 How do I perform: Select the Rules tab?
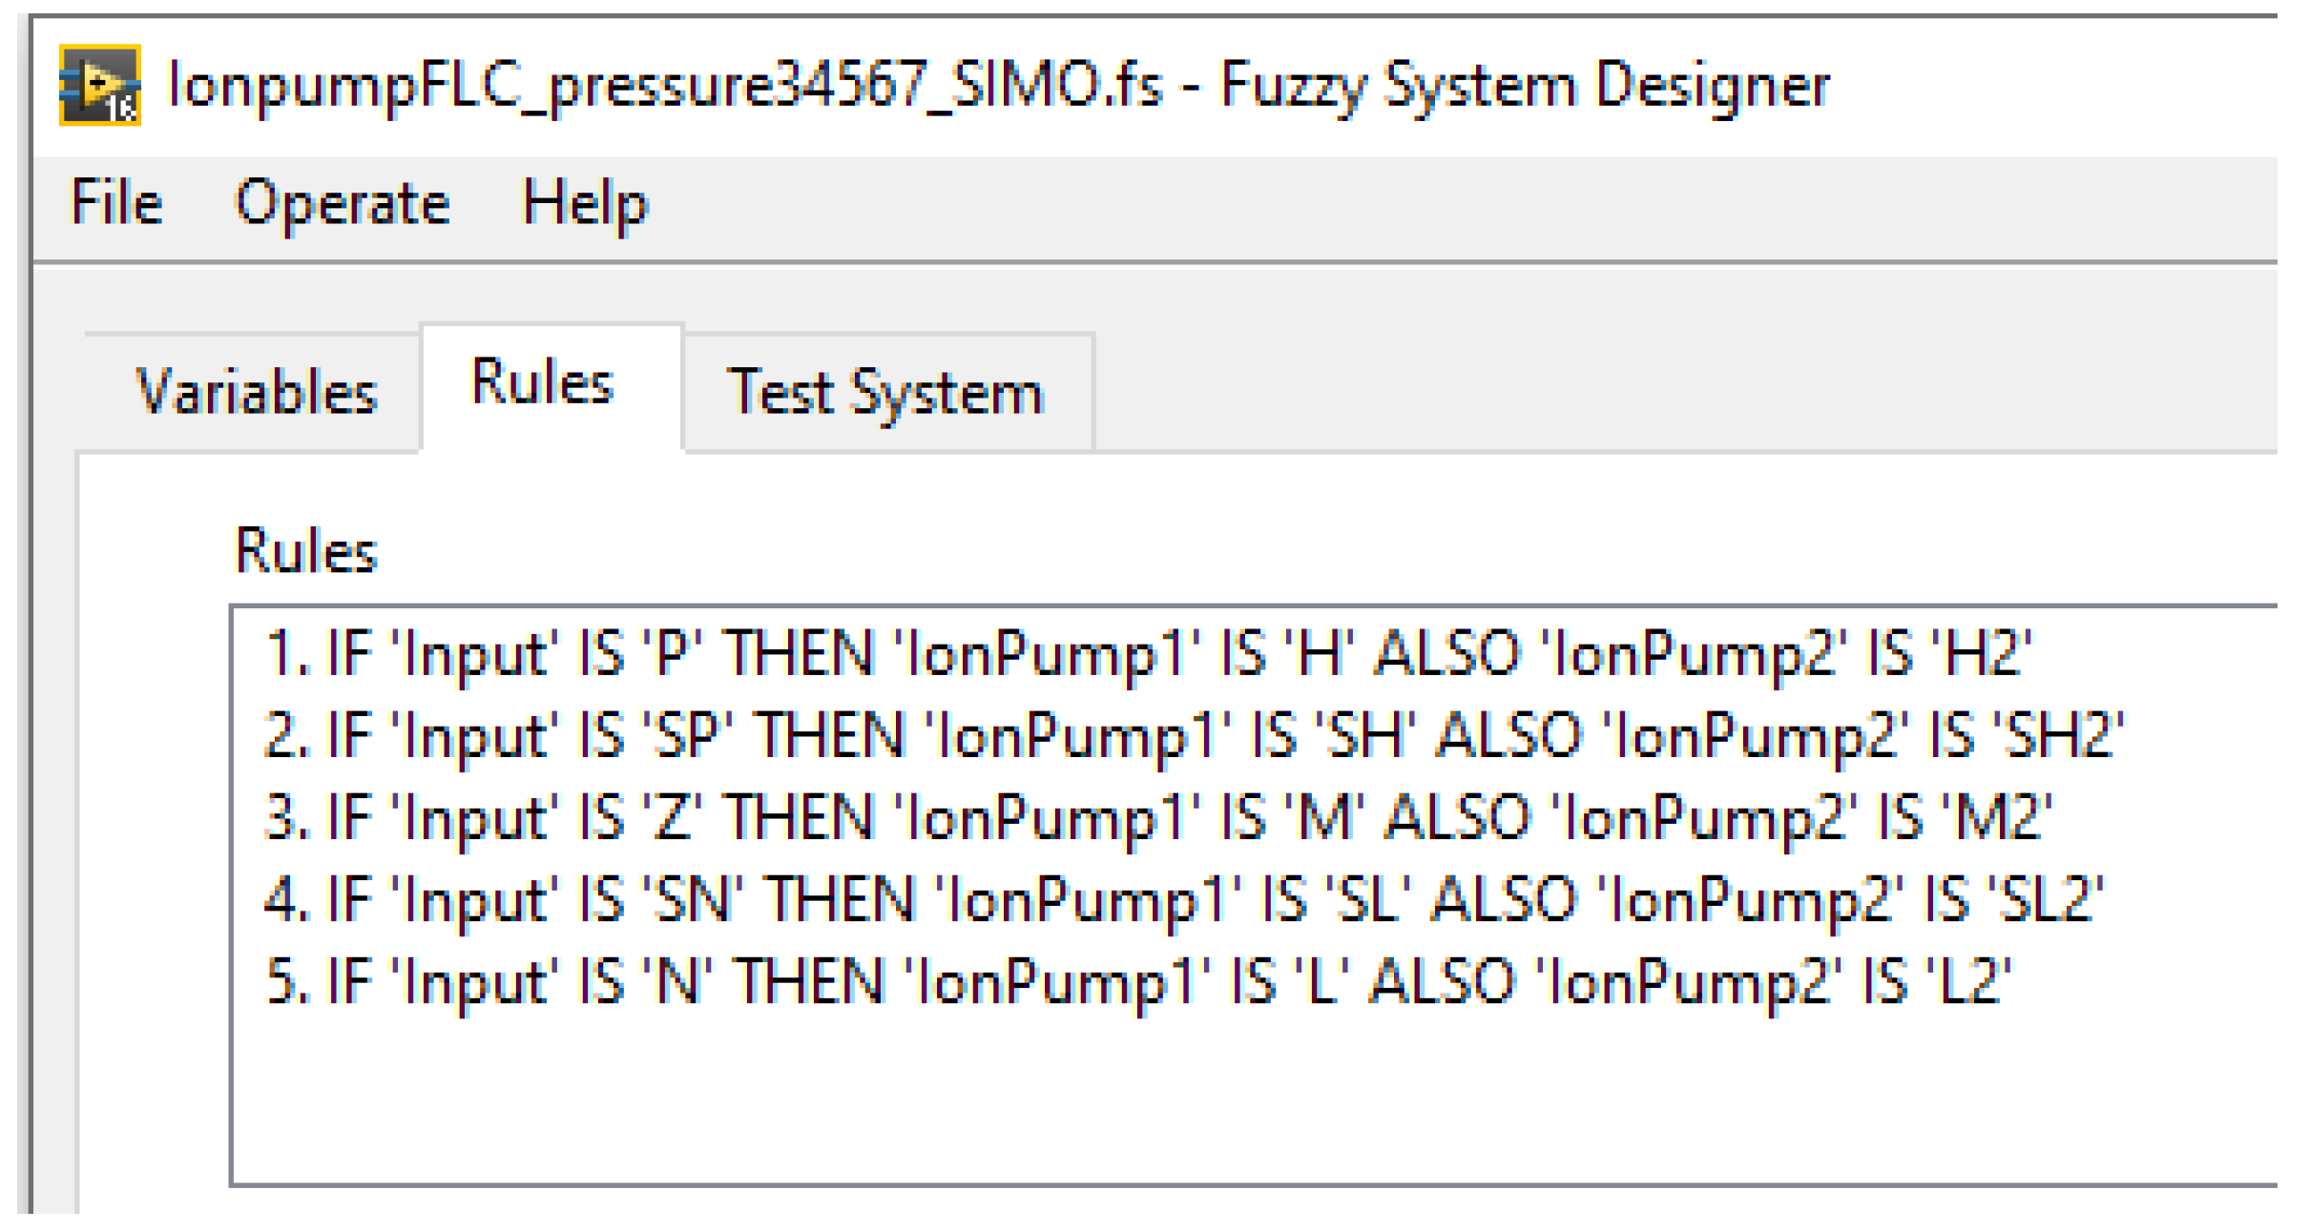point(542,383)
